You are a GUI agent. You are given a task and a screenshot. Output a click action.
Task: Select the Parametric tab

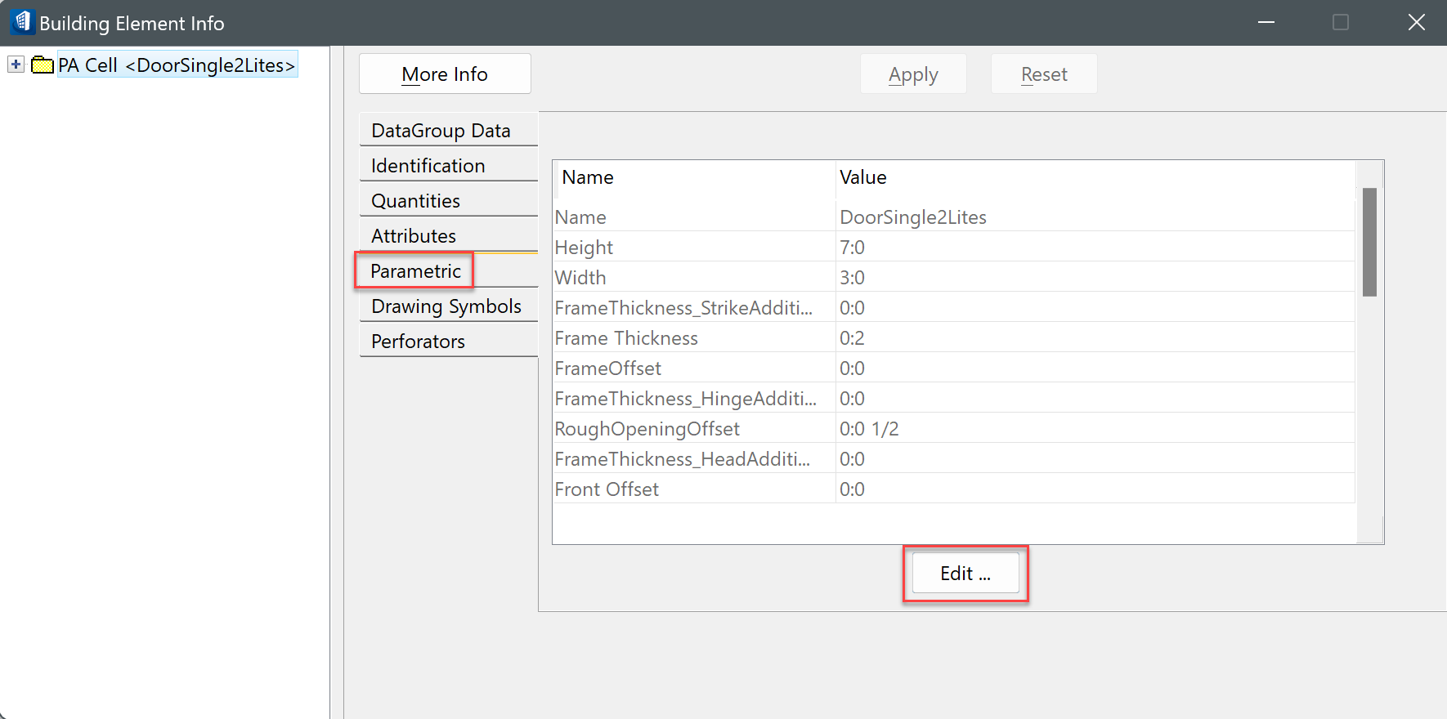(x=415, y=271)
